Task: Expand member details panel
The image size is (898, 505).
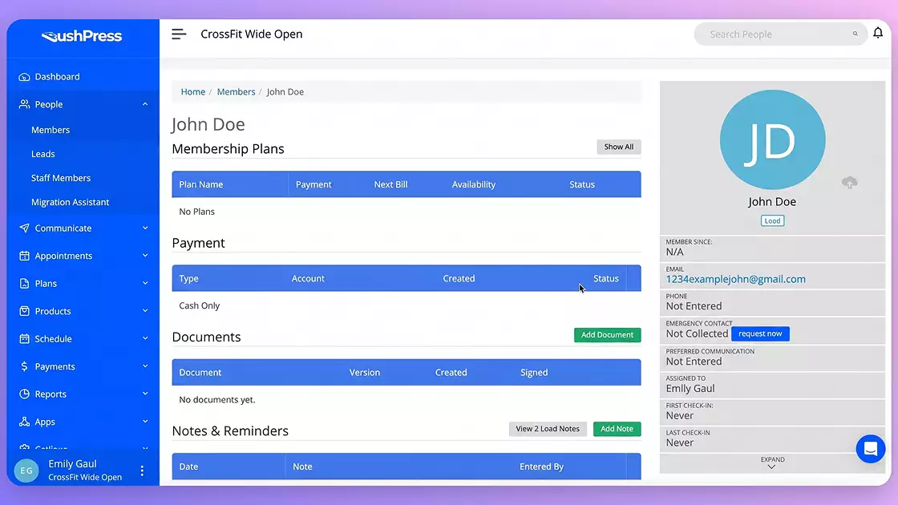Action: pos(772,463)
